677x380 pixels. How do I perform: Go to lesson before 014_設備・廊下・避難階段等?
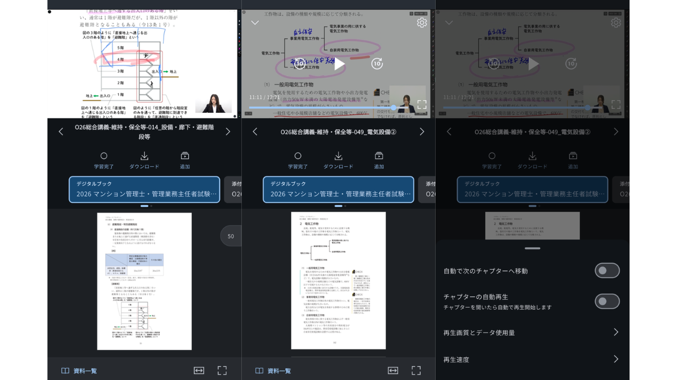61,132
